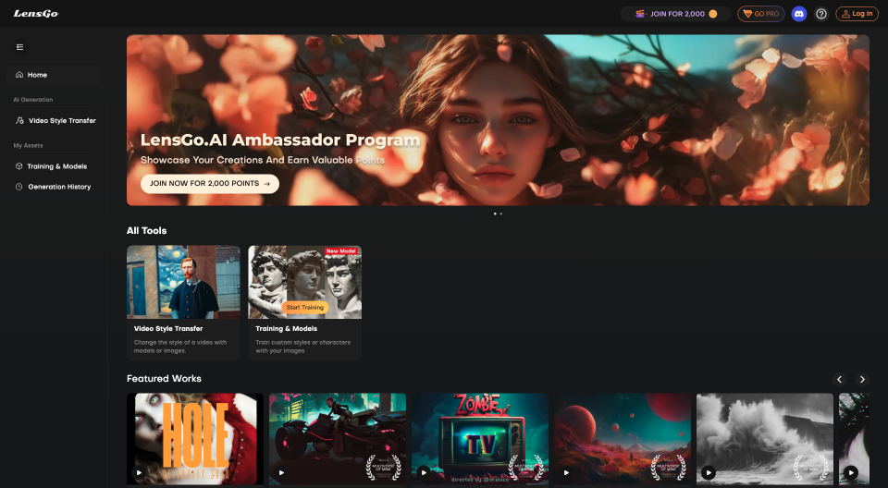Click the All Tools heading

(x=147, y=231)
